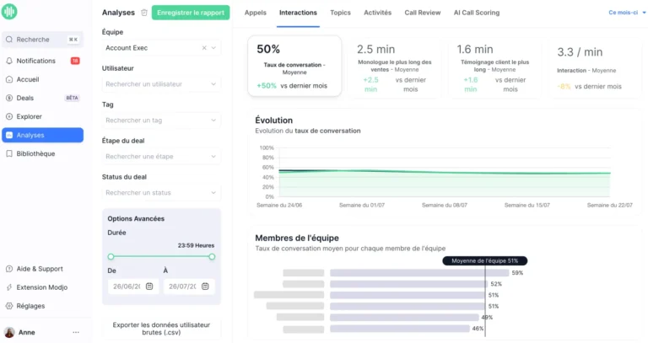Image resolution: width=648 pixels, height=343 pixels.
Task: Click the Réglages gear icon
Action: click(x=9, y=306)
